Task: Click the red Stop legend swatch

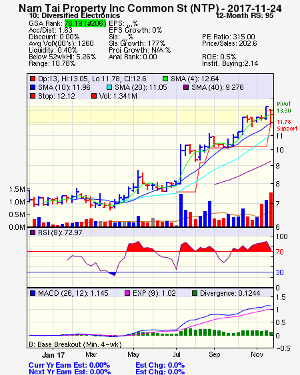Action: tap(33, 96)
